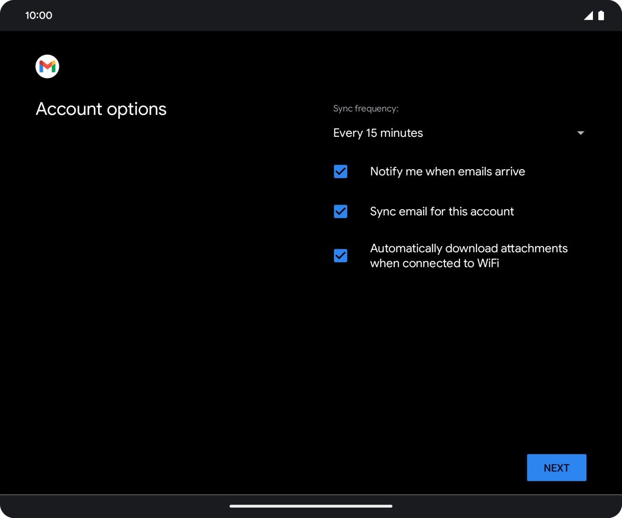Tap the M letter in the Gmail icon

click(47, 67)
